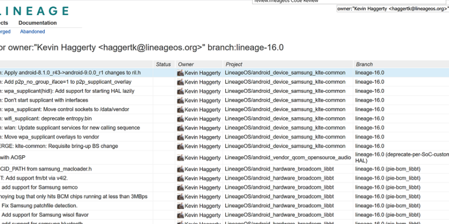Screen dimensions: 449x224
Task: Open pie-bcm_libbt branch link in 'patchfile detection' row
Action: point(388,206)
